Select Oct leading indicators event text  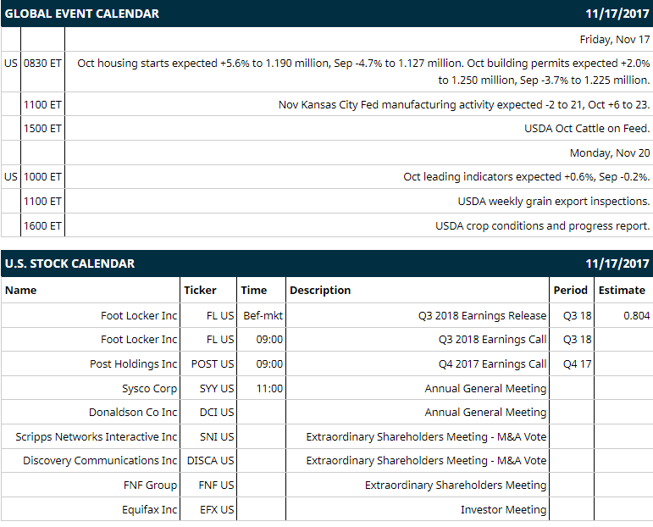527,176
